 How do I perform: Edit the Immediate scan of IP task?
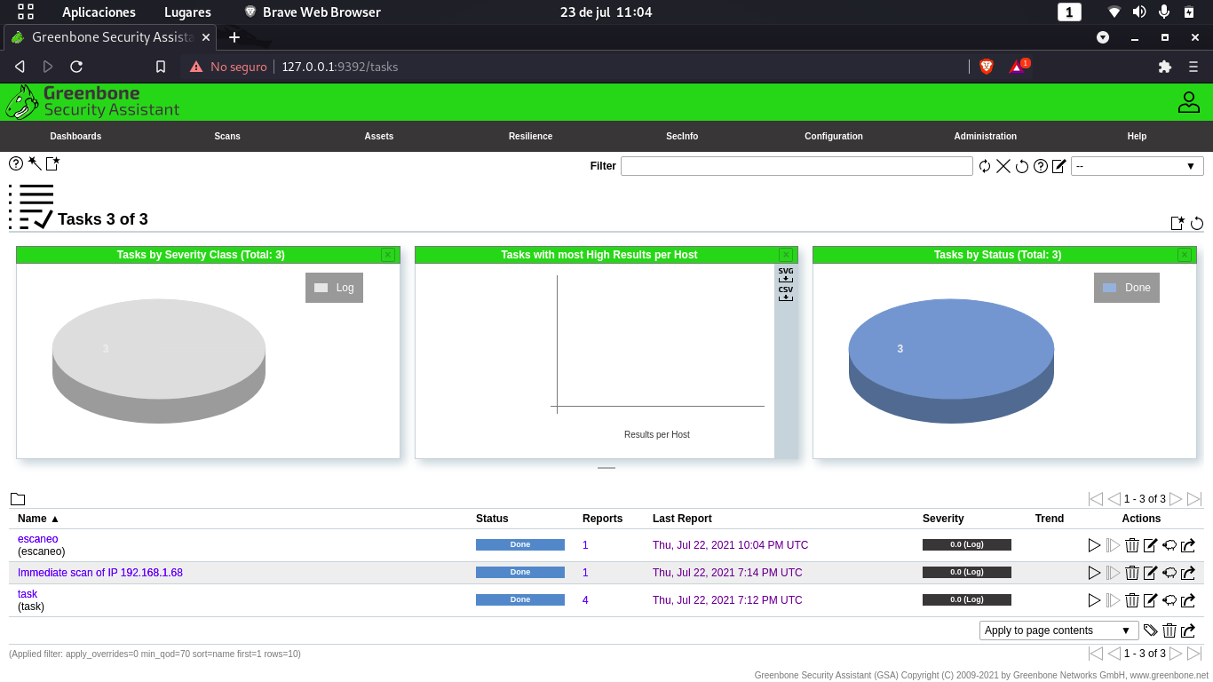1151,573
